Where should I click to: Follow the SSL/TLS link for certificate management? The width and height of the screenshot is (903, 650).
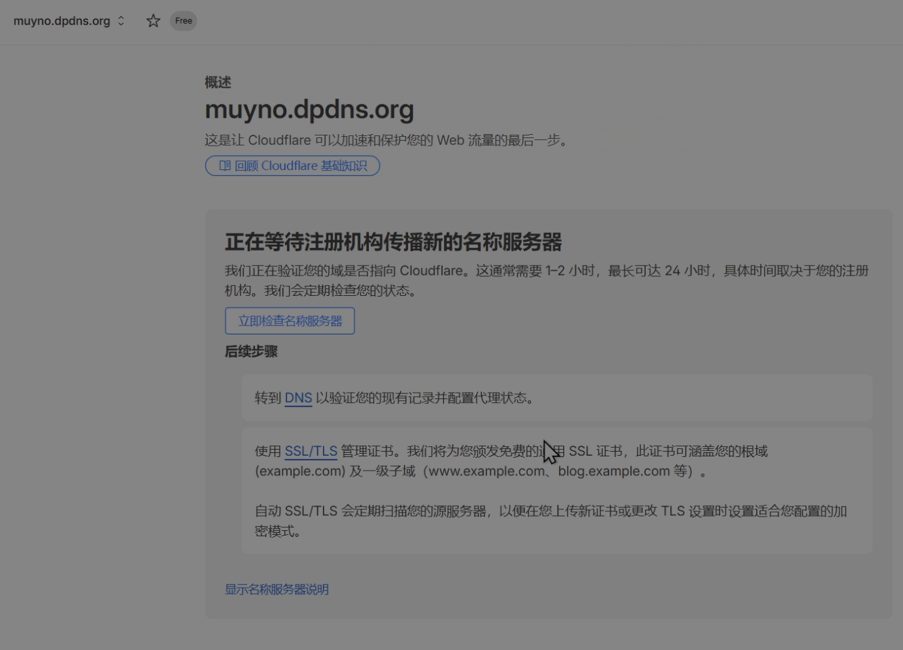point(311,452)
